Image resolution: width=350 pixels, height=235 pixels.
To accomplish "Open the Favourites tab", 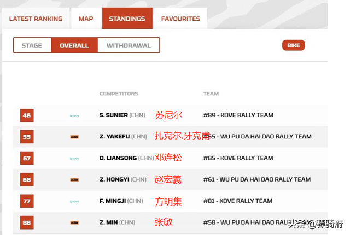I will pyautogui.click(x=180, y=19).
